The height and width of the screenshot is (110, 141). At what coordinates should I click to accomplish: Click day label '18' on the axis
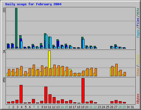coord(78,107)
